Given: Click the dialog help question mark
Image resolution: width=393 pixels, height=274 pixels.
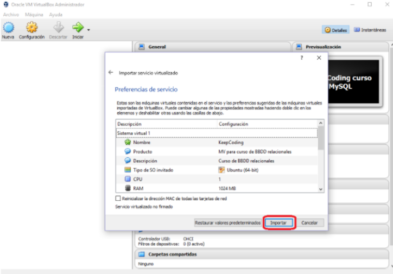Looking at the screenshot, I should 302,58.
